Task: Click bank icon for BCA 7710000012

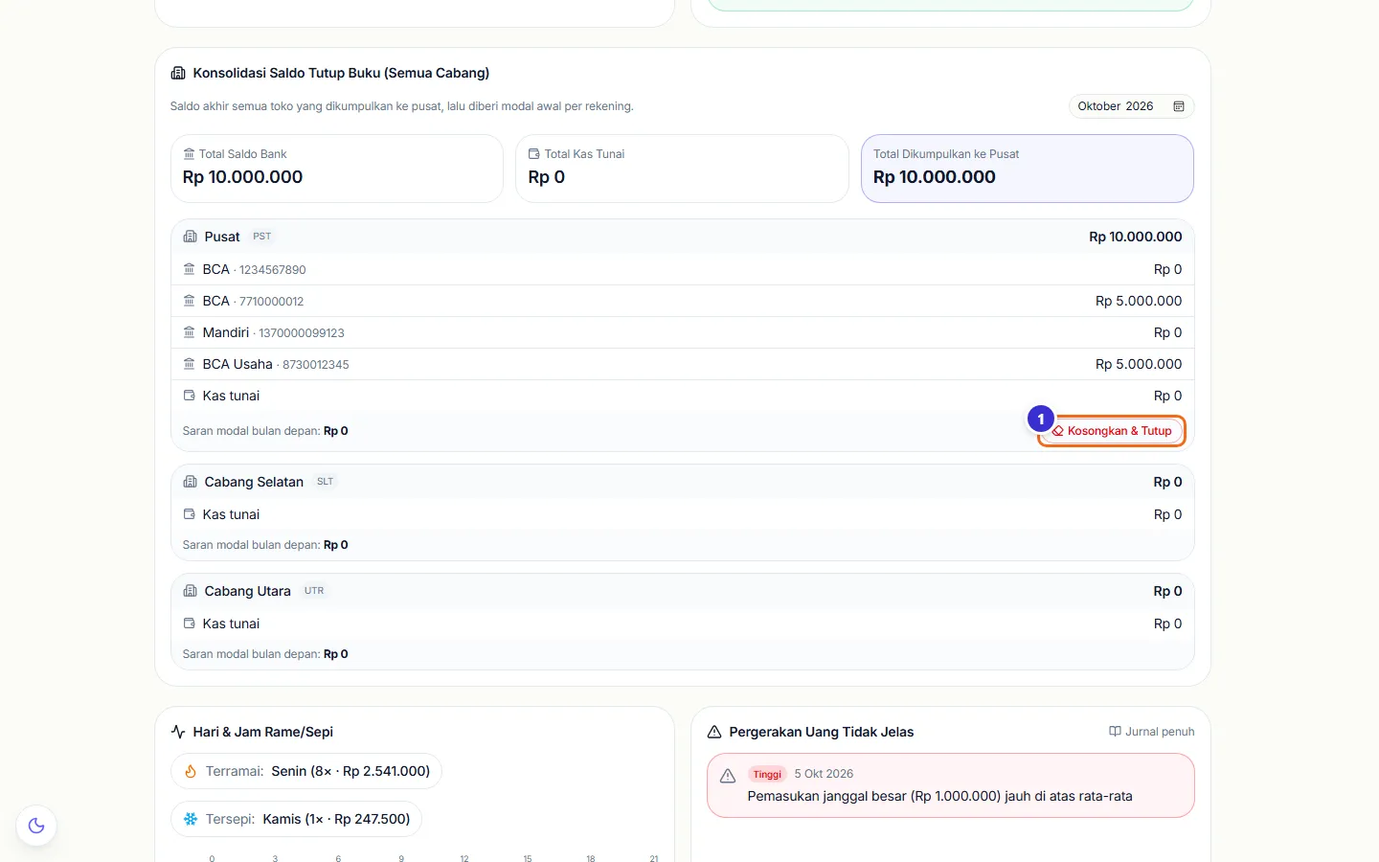Action: click(x=189, y=301)
